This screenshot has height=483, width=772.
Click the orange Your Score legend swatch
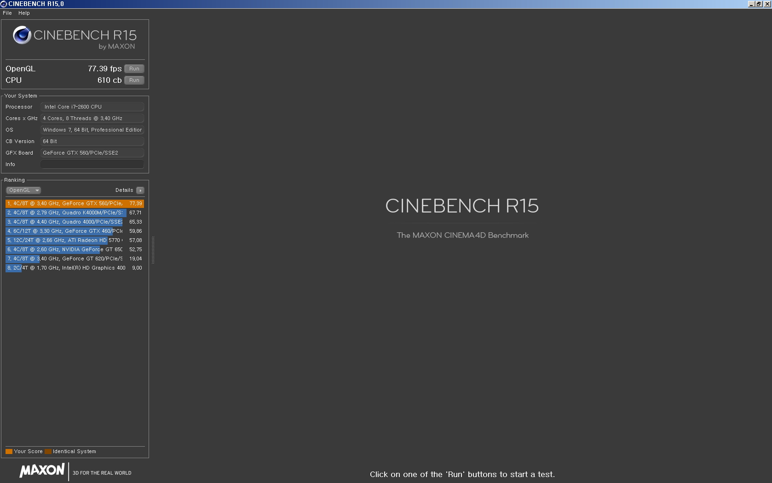[x=9, y=451]
